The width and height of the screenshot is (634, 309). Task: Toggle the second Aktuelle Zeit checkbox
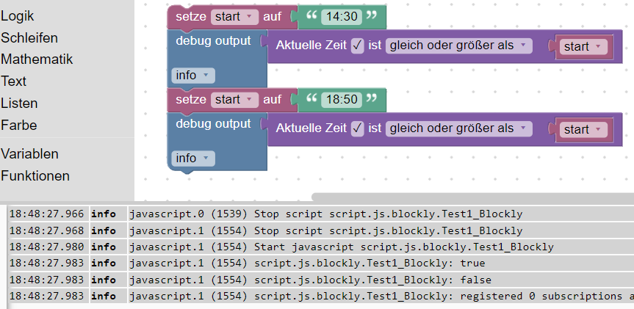tap(357, 128)
